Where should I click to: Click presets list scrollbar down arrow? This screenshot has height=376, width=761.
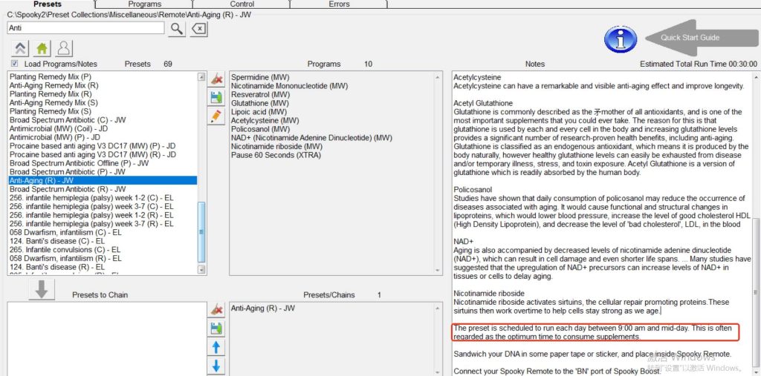(201, 270)
